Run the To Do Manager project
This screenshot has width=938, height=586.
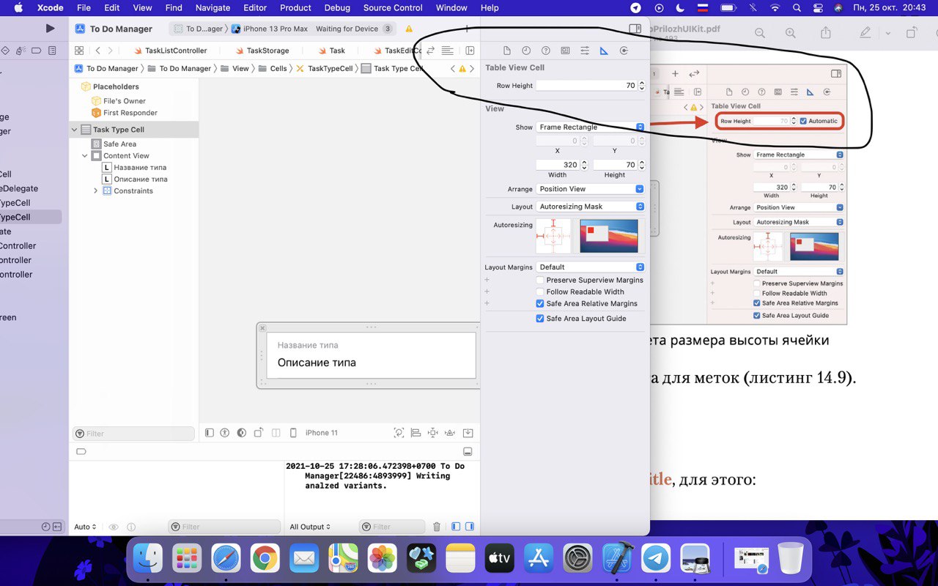50,29
